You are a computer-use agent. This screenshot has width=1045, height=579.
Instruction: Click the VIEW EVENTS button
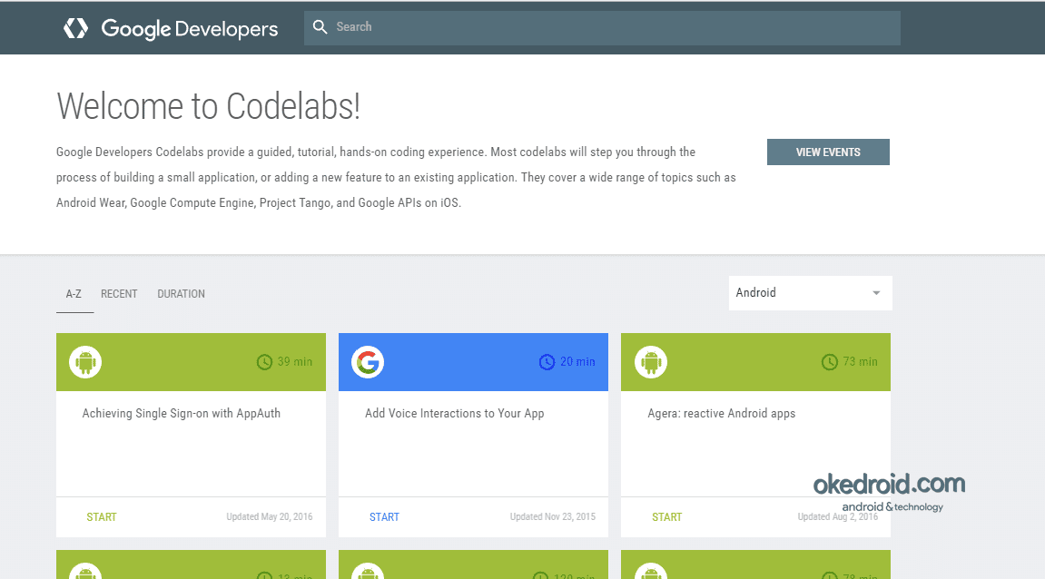[828, 152]
